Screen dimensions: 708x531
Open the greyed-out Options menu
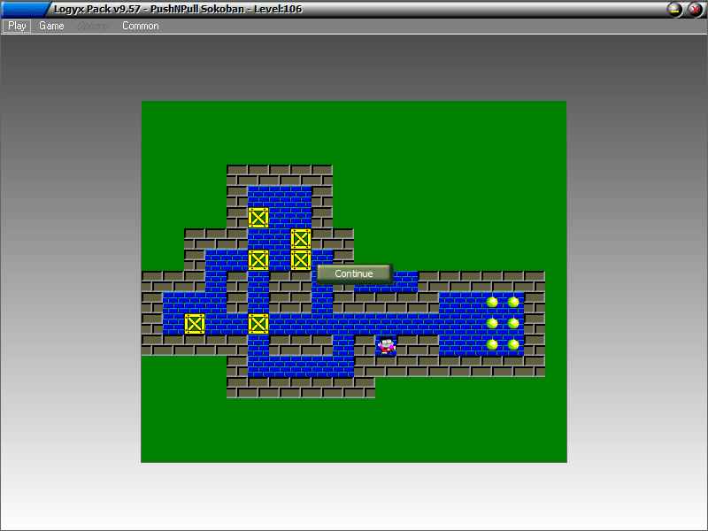tap(93, 26)
